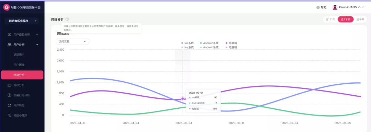
Task: Select the 近1个月 time range
Action: coord(330,19)
